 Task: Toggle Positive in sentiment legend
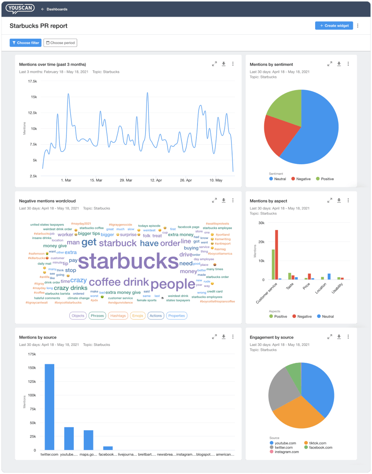pyautogui.click(x=325, y=179)
